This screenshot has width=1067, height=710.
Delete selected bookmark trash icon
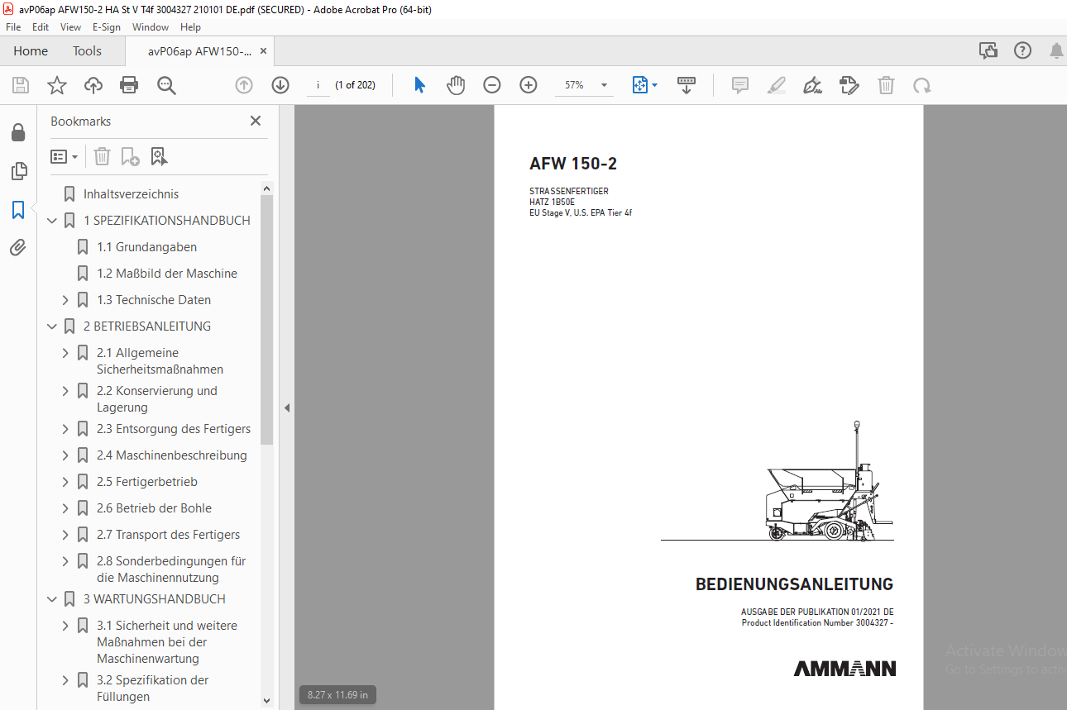click(102, 156)
